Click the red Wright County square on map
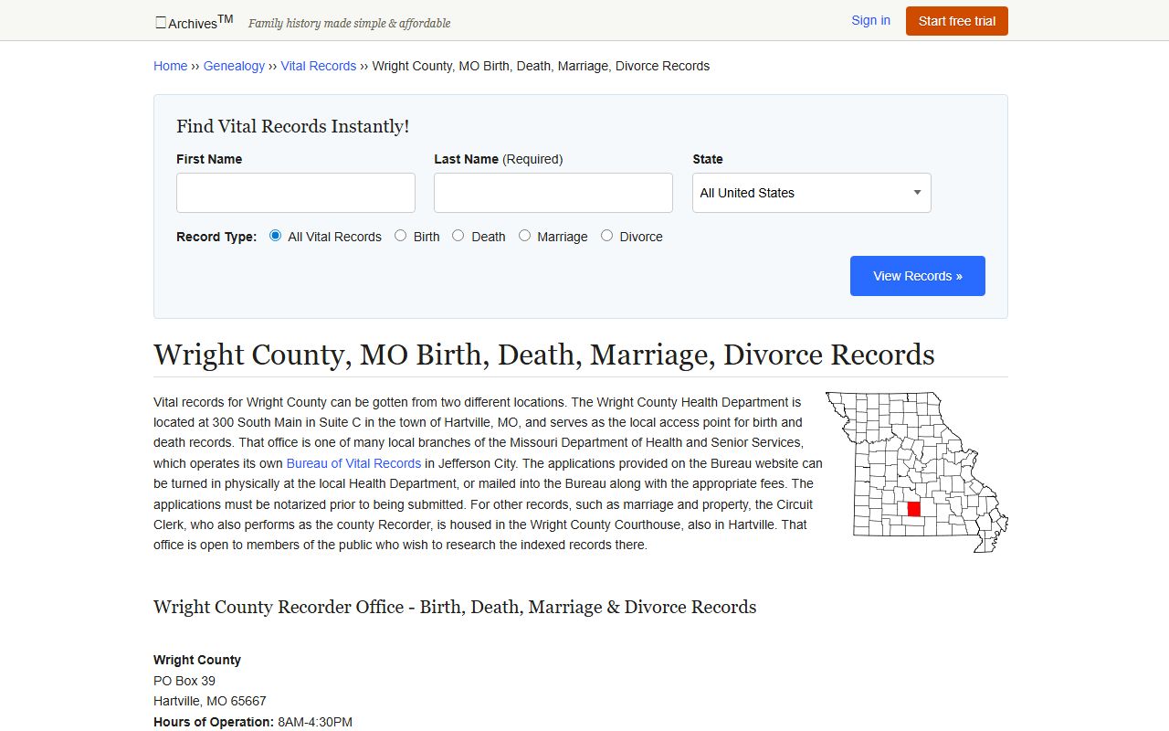 click(913, 509)
